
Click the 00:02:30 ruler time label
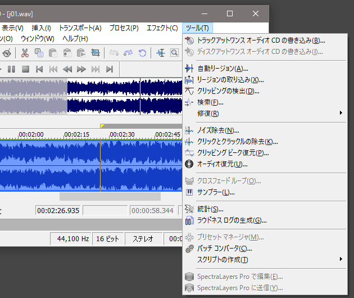[122, 134]
